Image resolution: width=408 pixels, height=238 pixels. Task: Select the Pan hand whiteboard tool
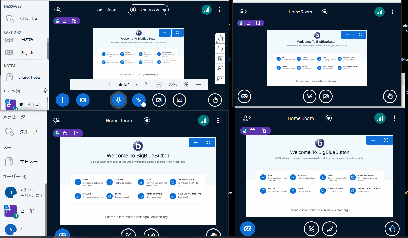click(220, 39)
